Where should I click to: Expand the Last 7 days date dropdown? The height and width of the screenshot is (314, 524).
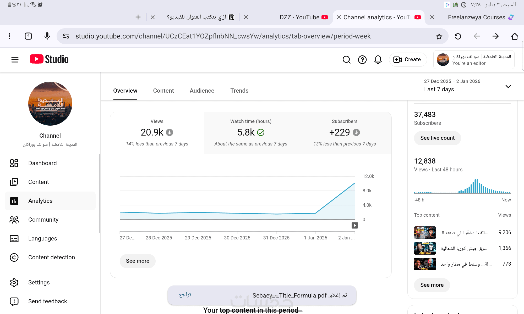pyautogui.click(x=508, y=87)
